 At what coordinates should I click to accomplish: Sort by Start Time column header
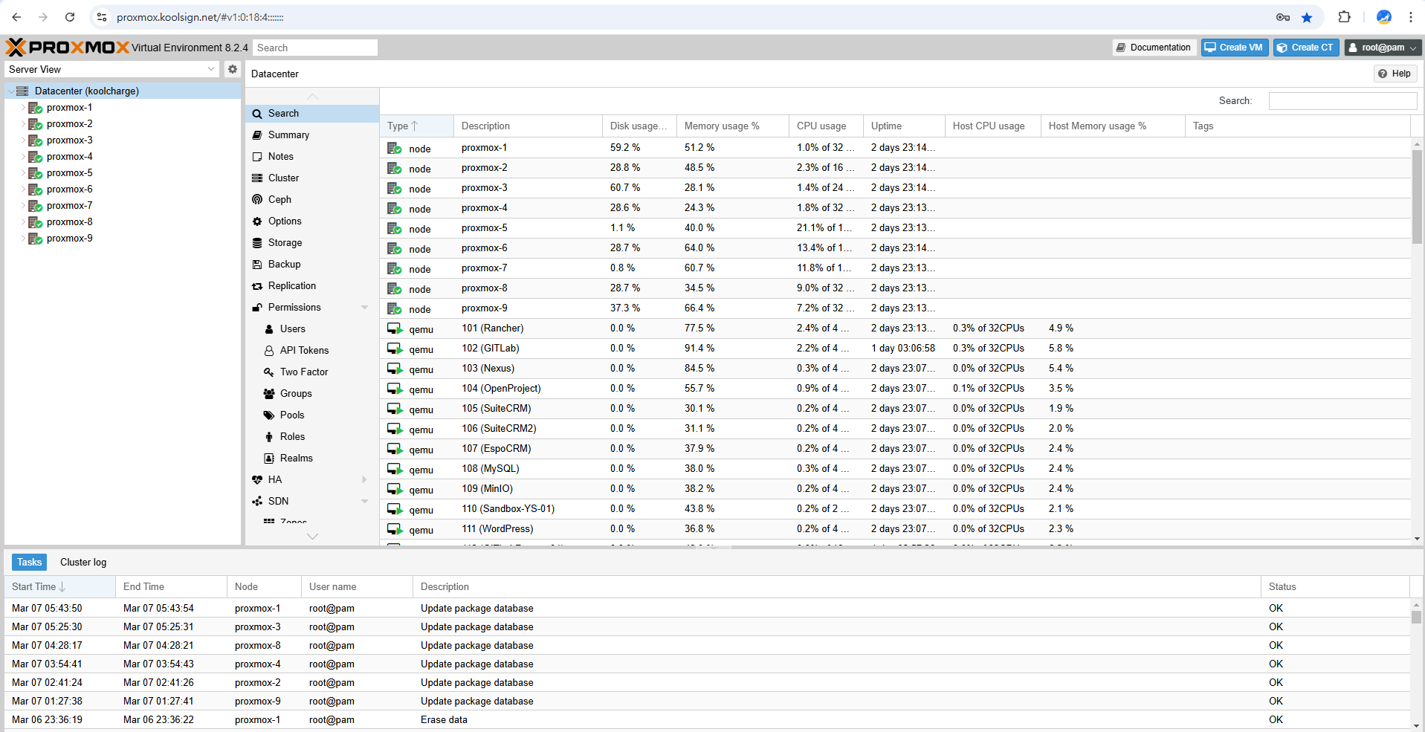point(60,587)
